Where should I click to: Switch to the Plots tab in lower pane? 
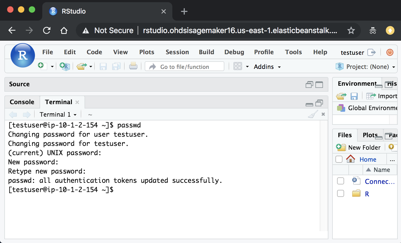pyautogui.click(x=370, y=135)
